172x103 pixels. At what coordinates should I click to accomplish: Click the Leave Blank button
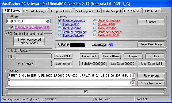click(111, 56)
